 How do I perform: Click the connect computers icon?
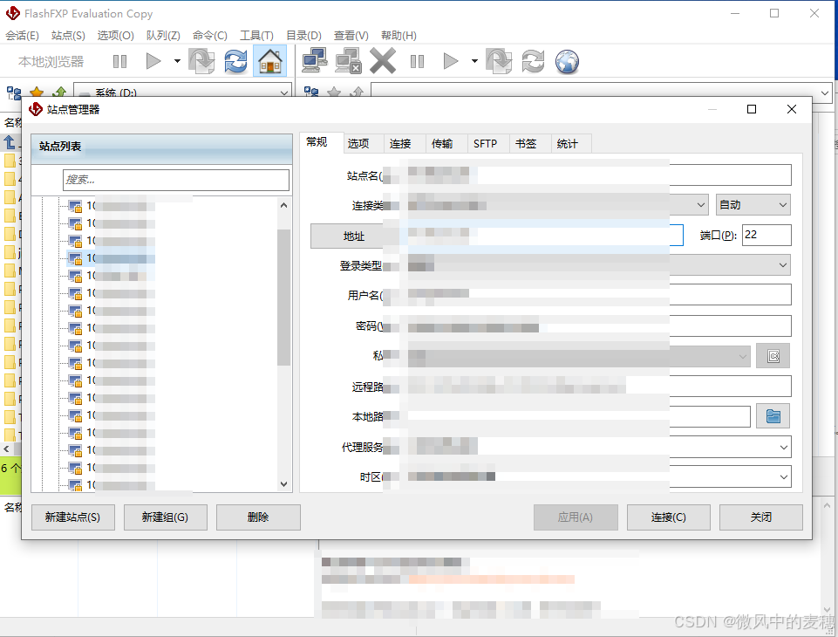click(x=314, y=61)
